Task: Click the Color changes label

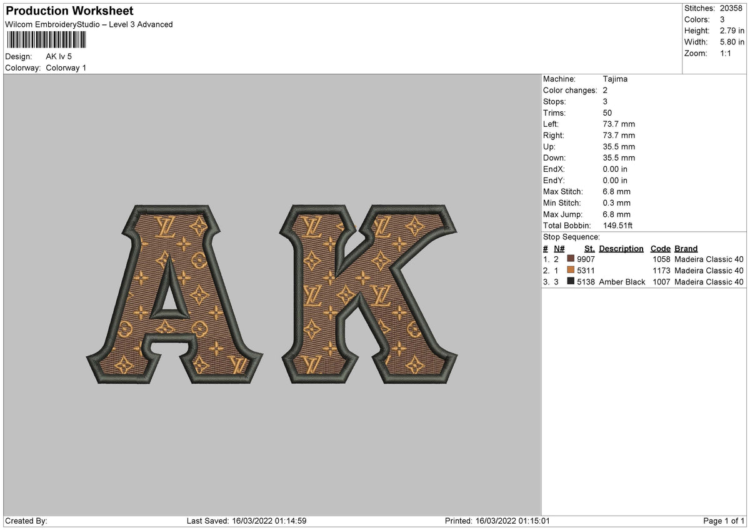Action: pyautogui.click(x=570, y=91)
